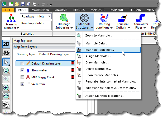Open the Roadway - Inlets scenario dropdown
The height and width of the screenshot is (119, 163).
point(49,17)
